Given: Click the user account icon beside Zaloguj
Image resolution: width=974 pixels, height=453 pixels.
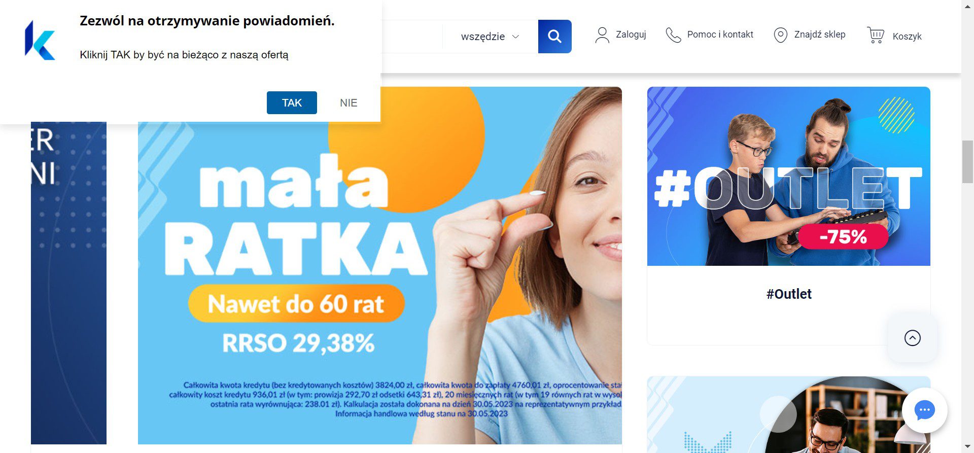Looking at the screenshot, I should click(x=602, y=35).
